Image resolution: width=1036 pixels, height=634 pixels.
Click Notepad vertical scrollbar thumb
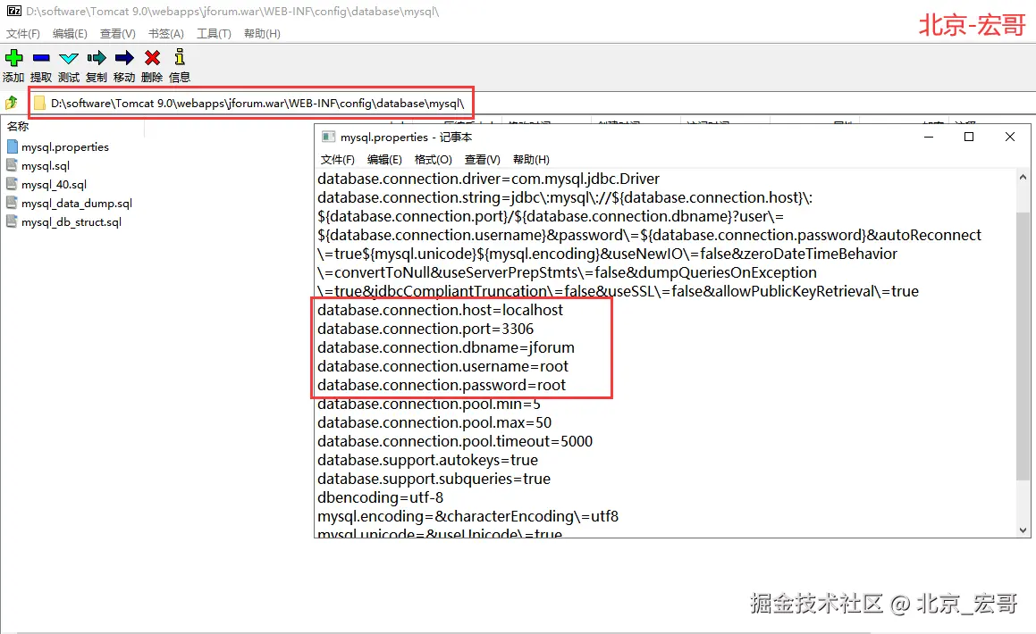tap(1023, 346)
